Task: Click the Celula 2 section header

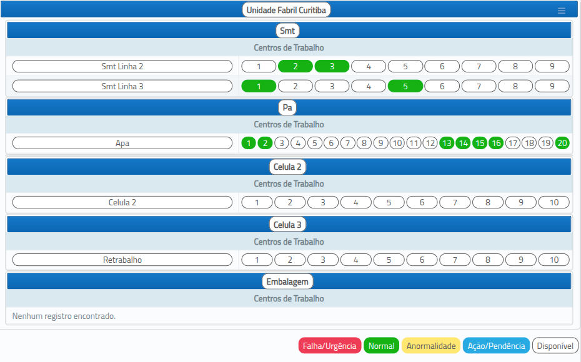Action: click(x=287, y=167)
